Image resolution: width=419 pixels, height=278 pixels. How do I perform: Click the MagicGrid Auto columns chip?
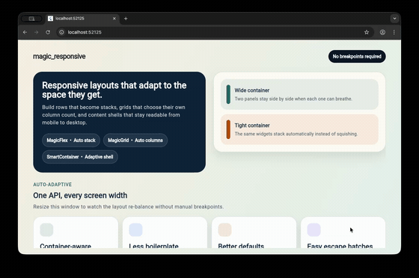click(135, 140)
